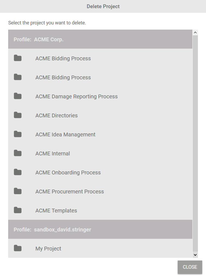Select the ACME Templates project name
The height and width of the screenshot is (276, 206).
coord(56,211)
